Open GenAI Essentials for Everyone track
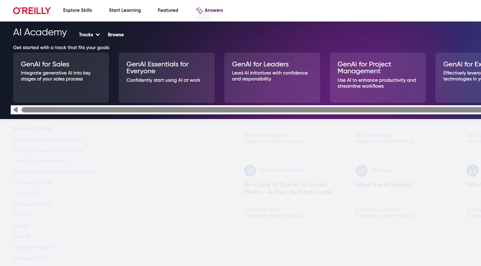 (x=166, y=78)
